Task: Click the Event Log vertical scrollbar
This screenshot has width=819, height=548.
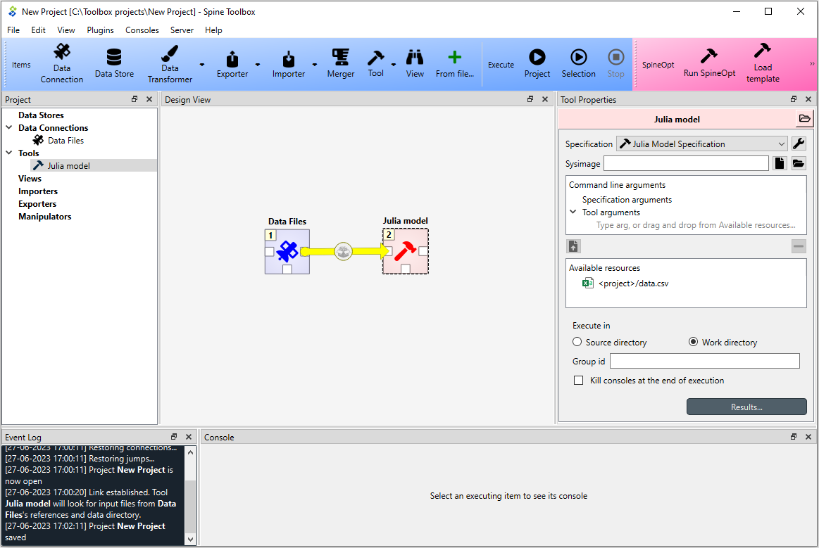Action: point(191,494)
